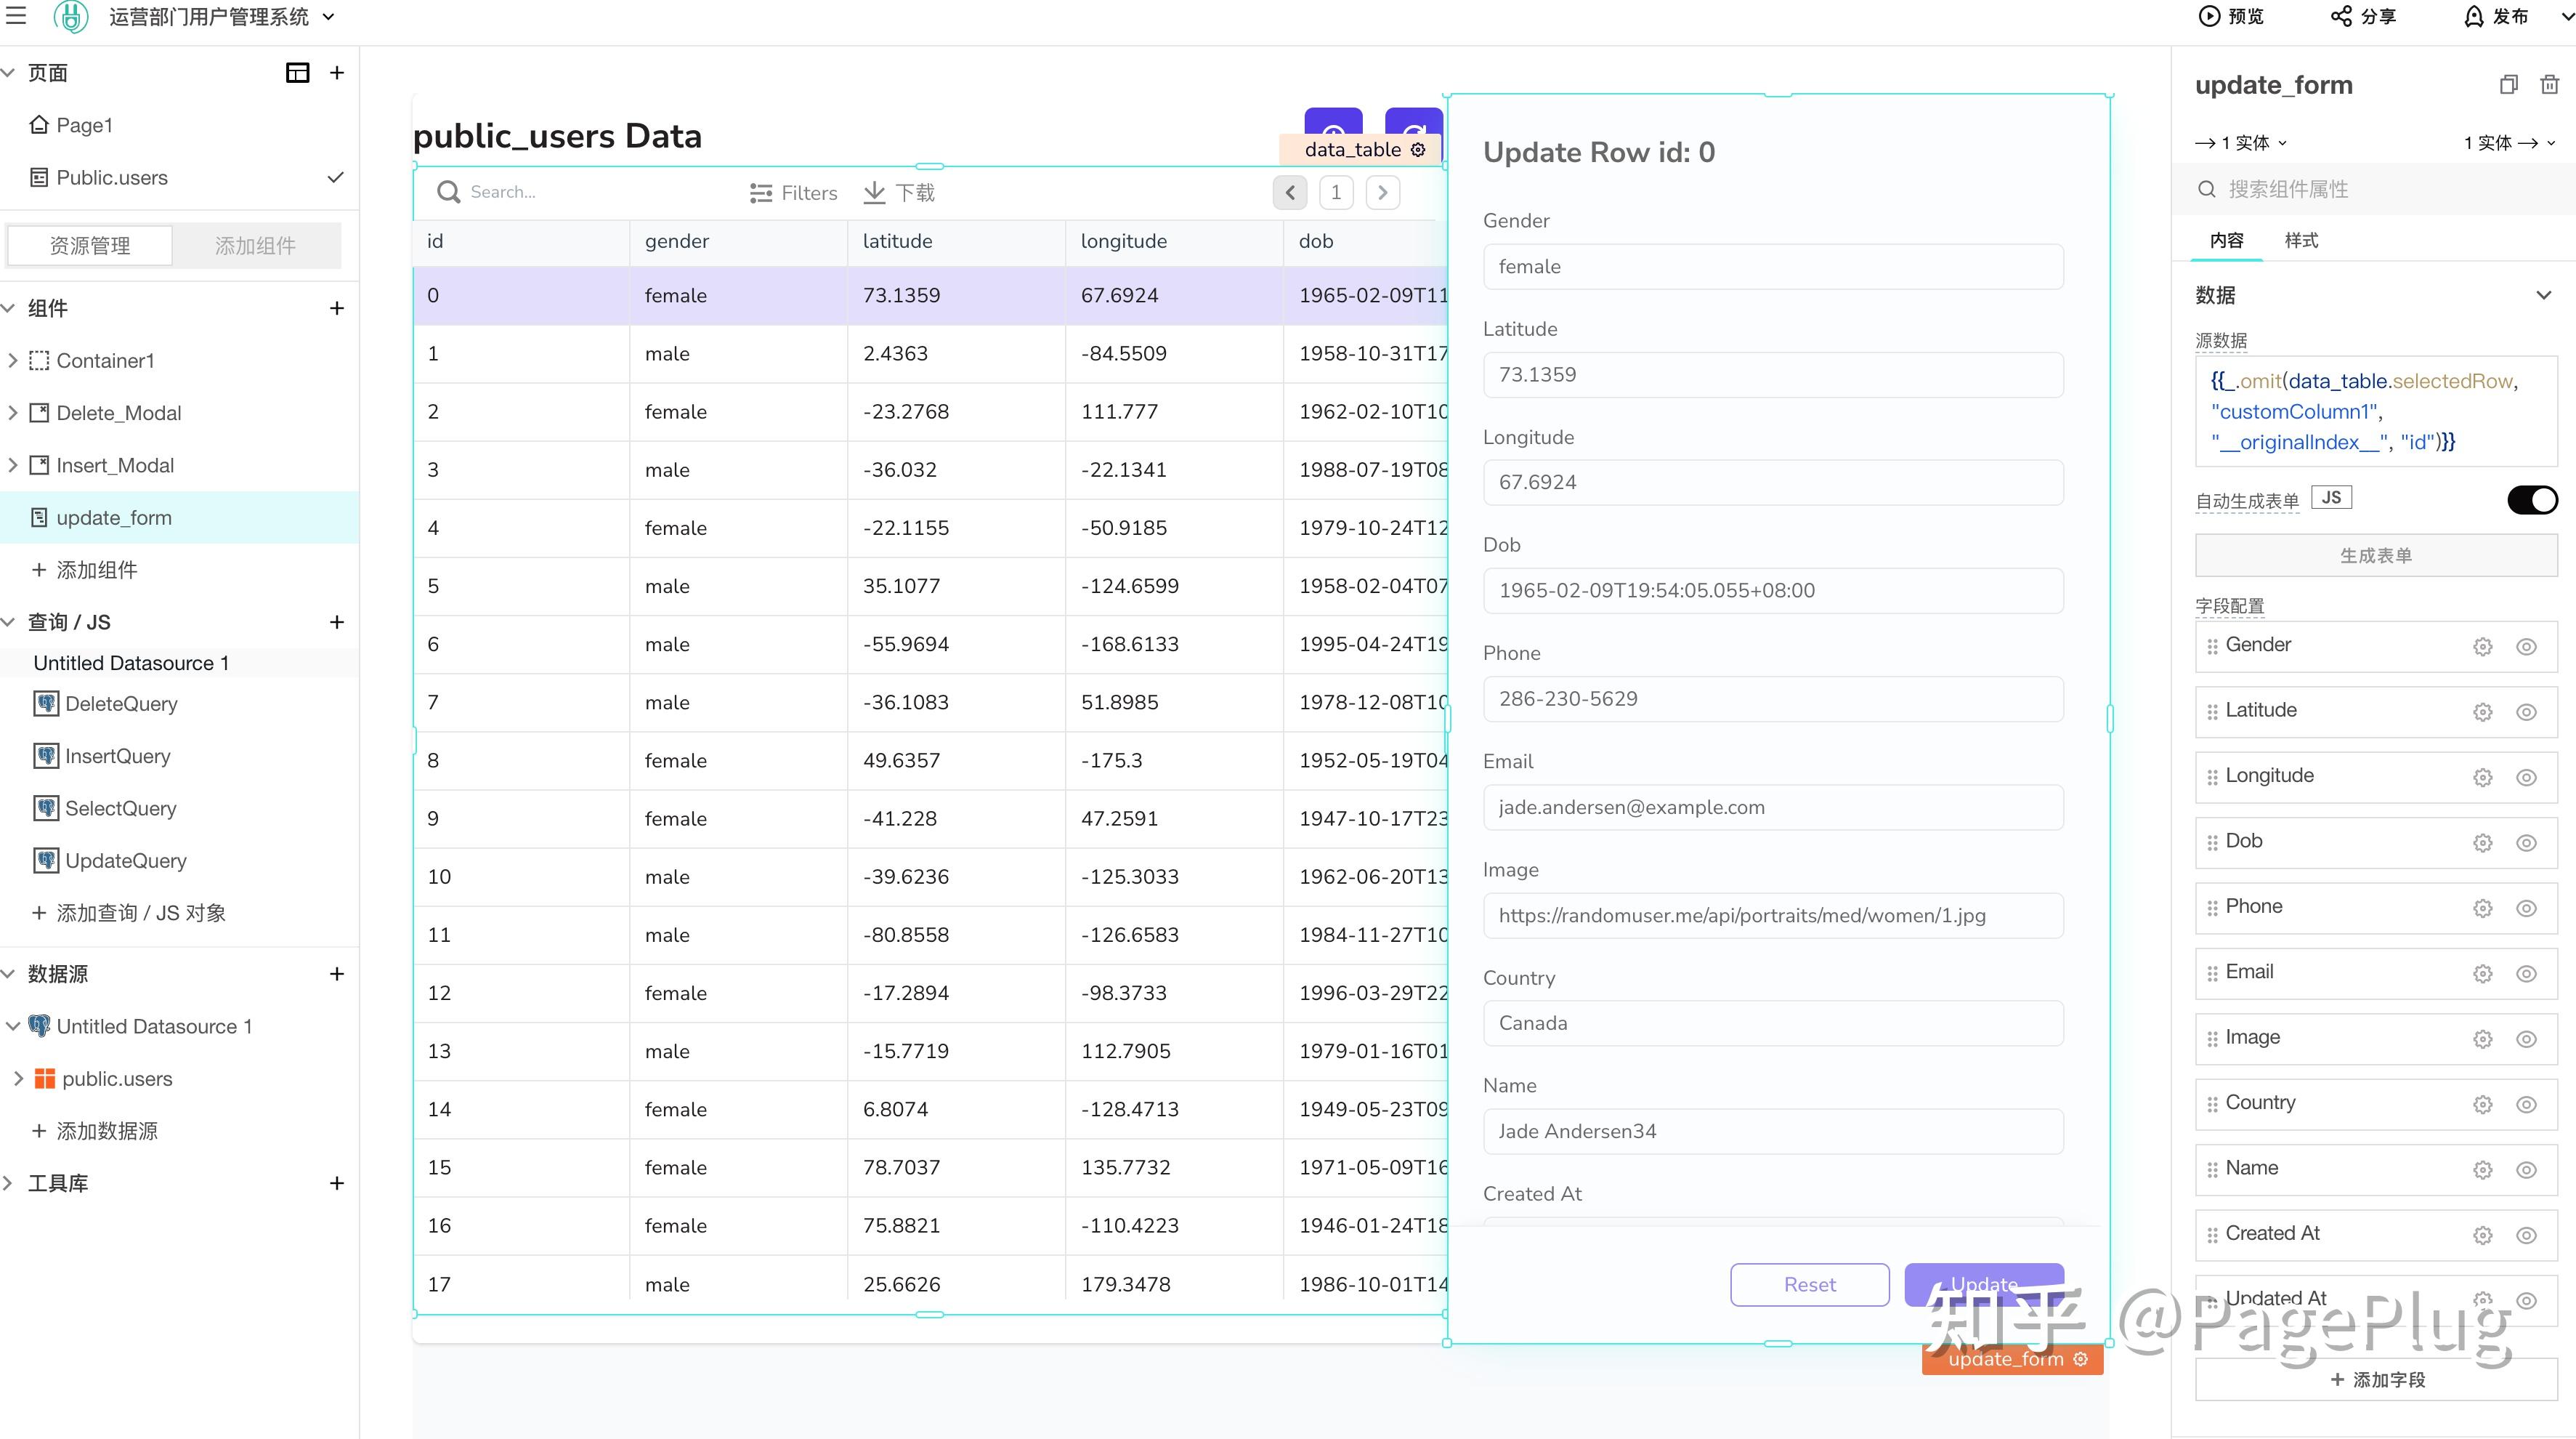Image resolution: width=2576 pixels, height=1439 pixels.
Task: Hide the Latitude field with the eye icon
Action: [x=2526, y=712]
